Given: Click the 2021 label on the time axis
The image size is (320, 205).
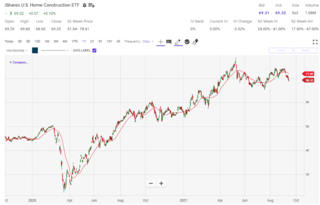Looking at the screenshot, I should [x=184, y=200].
